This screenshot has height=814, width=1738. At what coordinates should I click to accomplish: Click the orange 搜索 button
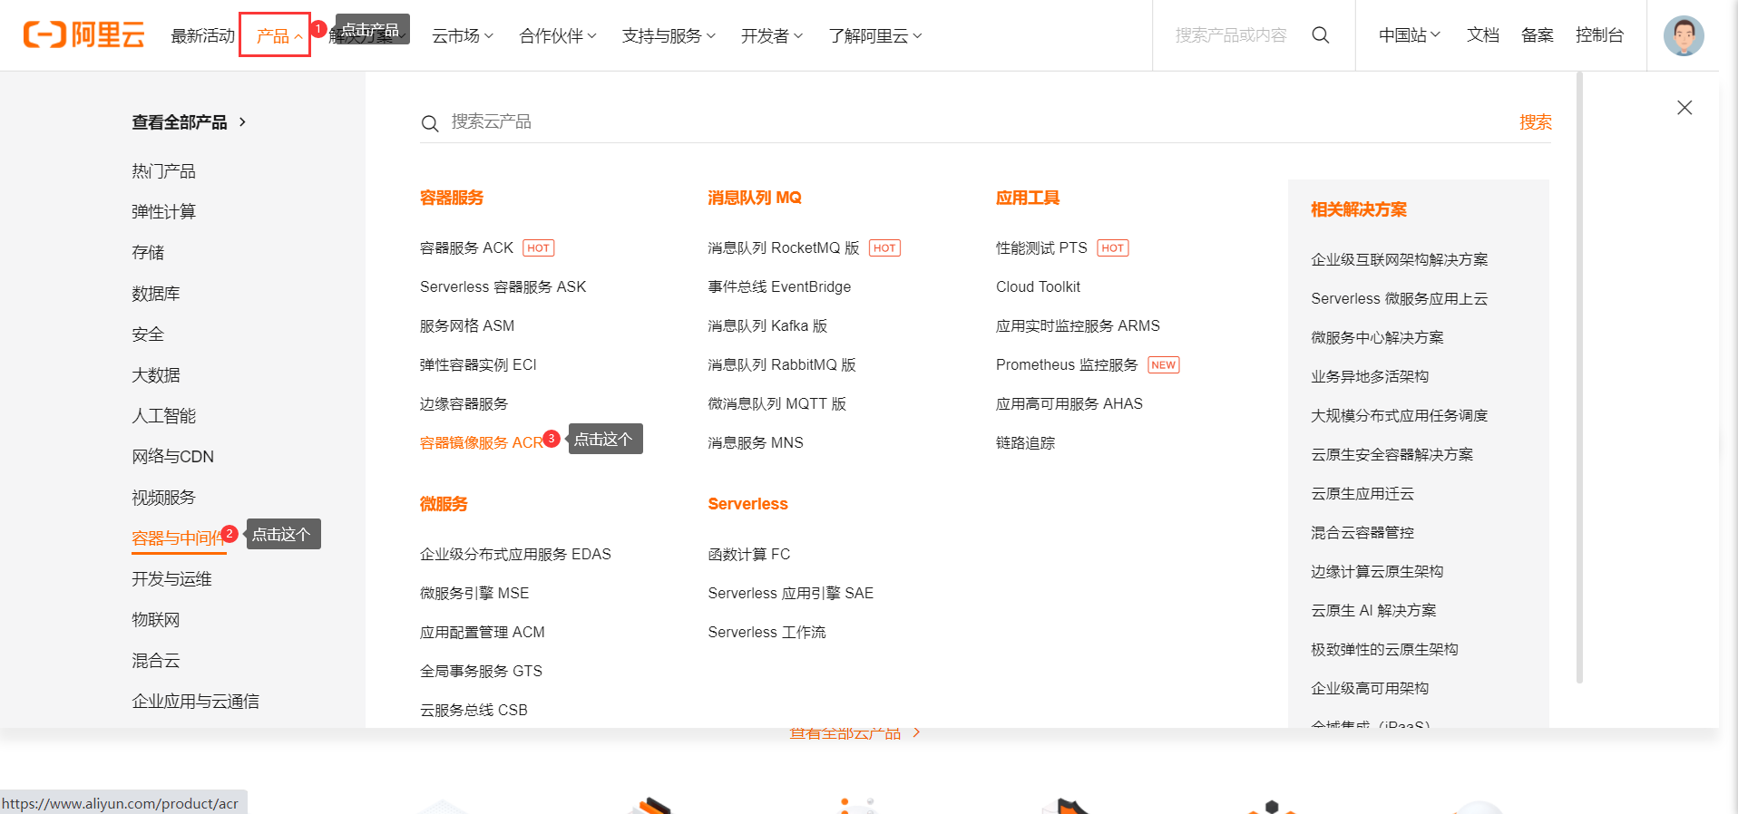point(1536,121)
